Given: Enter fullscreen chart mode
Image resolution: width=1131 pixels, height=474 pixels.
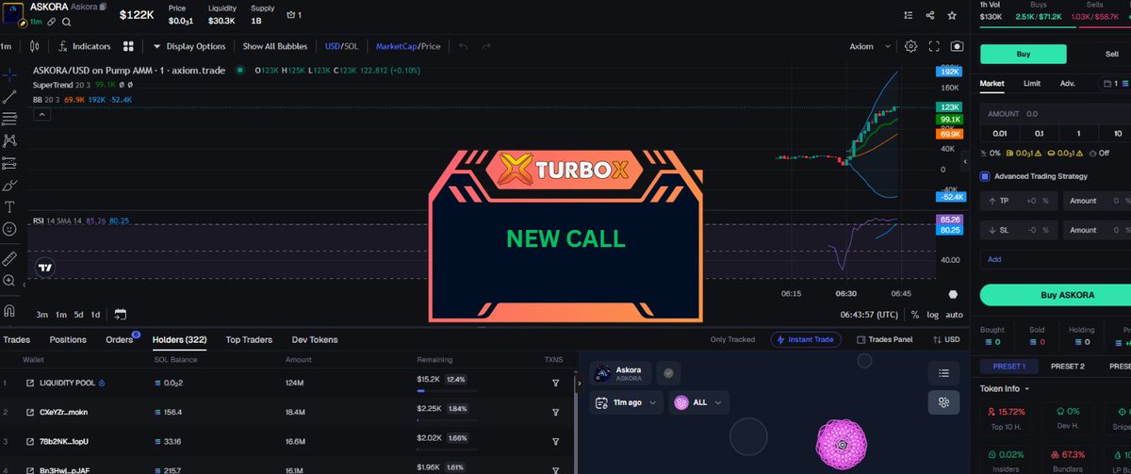Looking at the screenshot, I should tap(934, 46).
